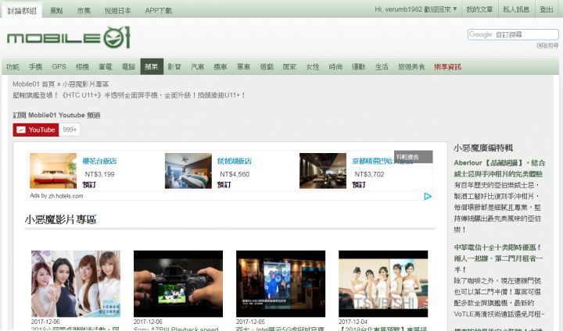Click the 琵琶湖飯店 hotel ad title
The height and width of the screenshot is (331, 563).
tap(235, 162)
